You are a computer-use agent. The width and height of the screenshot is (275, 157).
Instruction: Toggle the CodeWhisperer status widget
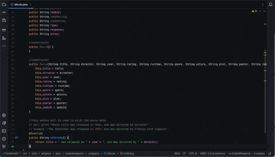[240, 153]
